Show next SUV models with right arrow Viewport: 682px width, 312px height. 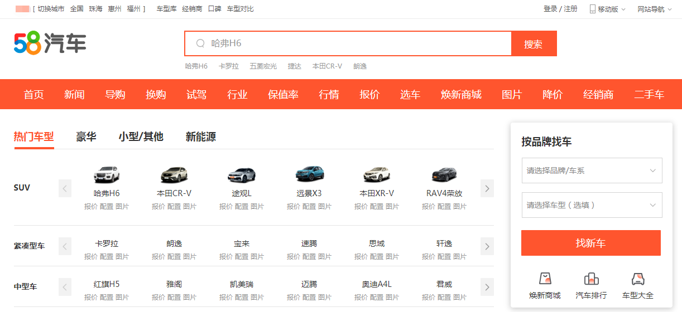click(x=487, y=188)
